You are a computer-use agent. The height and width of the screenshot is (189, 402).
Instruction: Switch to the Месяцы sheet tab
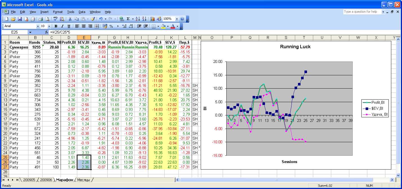coord(83,180)
